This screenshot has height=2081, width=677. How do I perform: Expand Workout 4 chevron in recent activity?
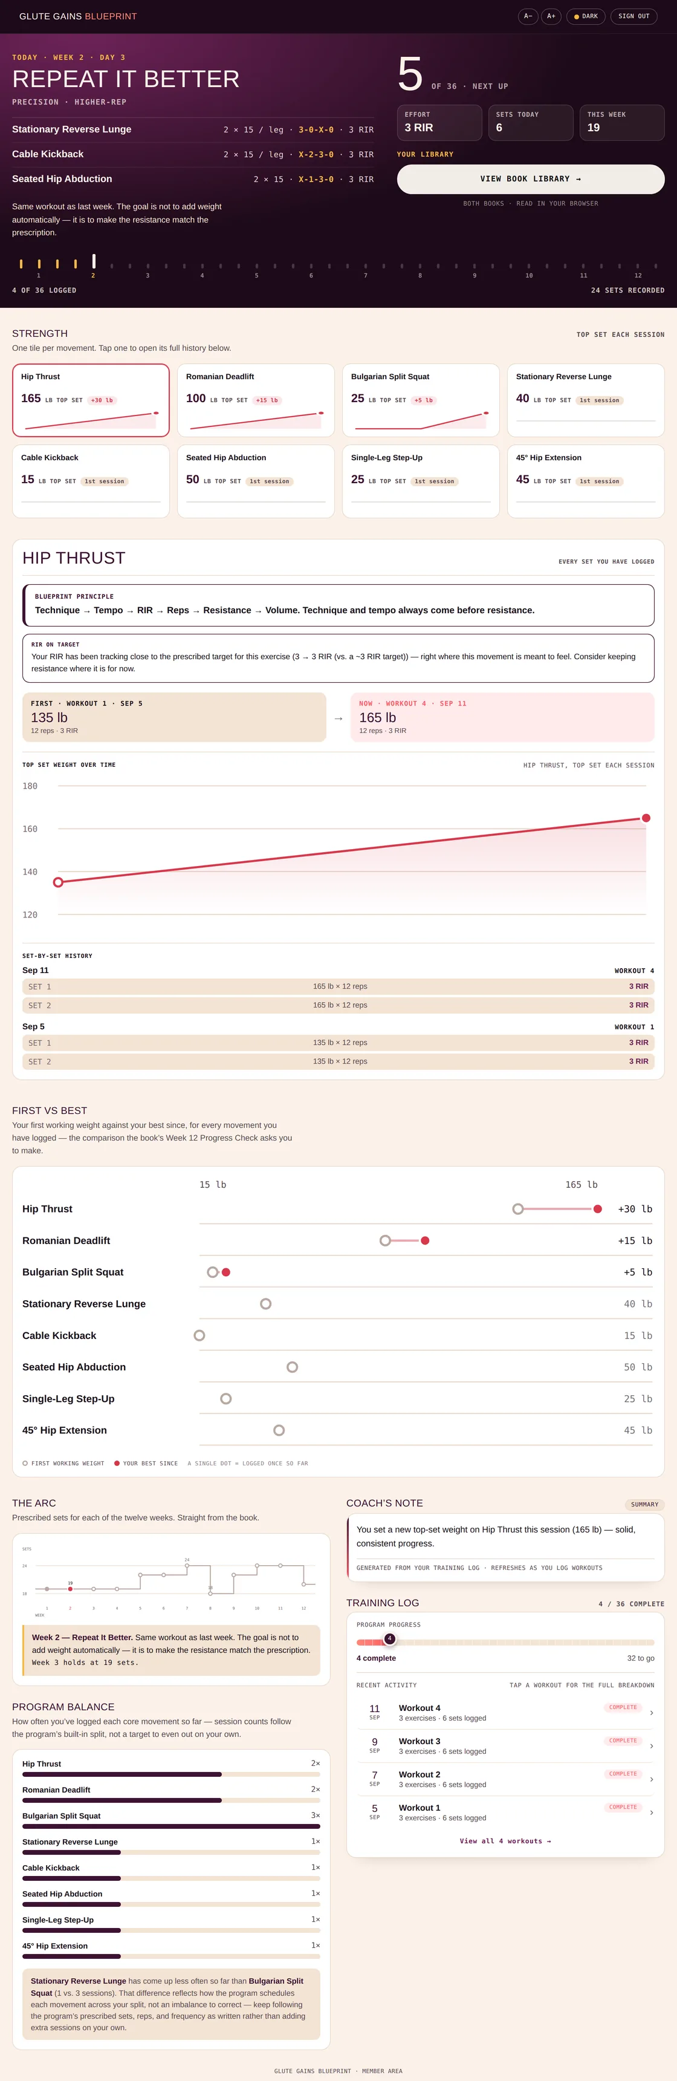[651, 1713]
